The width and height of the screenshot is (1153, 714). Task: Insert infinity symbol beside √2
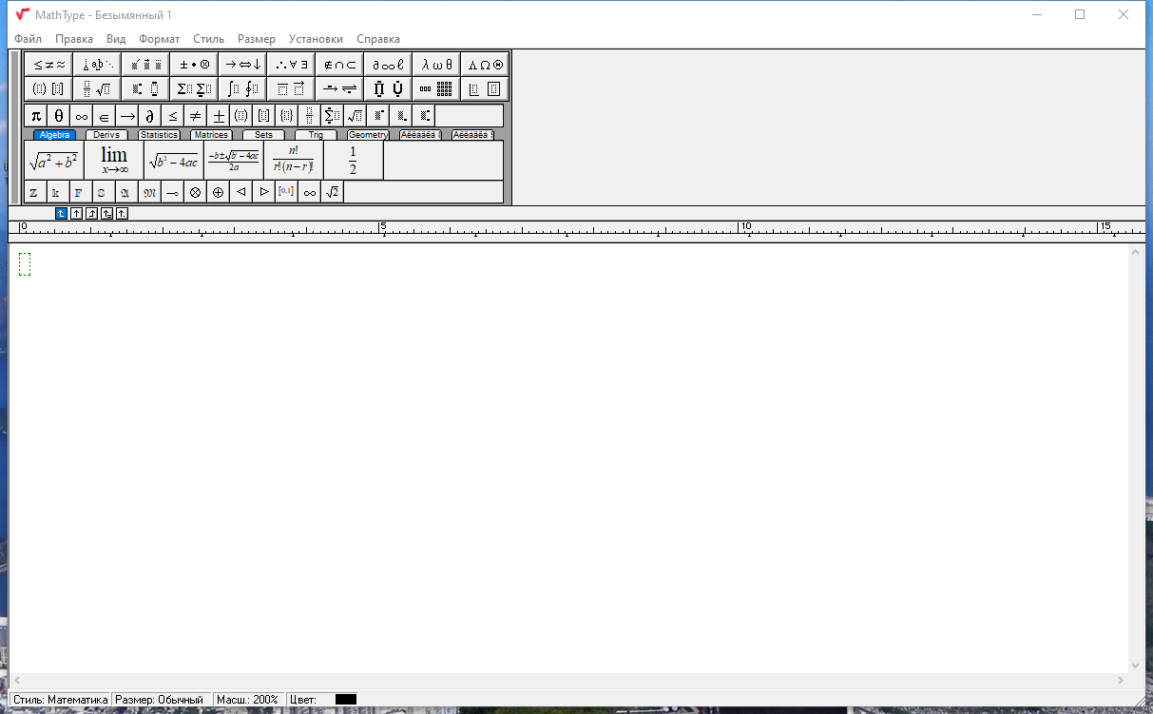pos(310,192)
